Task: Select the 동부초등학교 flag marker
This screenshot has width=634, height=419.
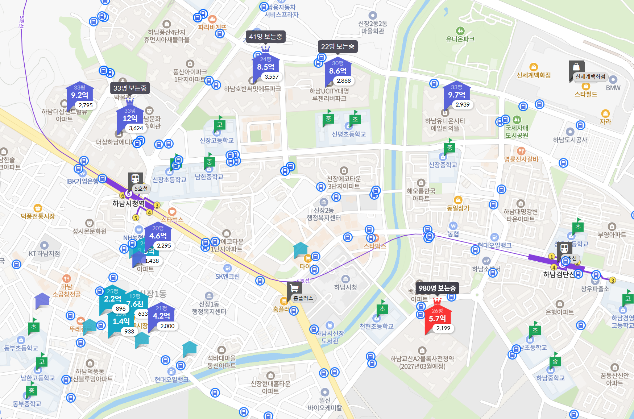Action: click(x=34, y=326)
